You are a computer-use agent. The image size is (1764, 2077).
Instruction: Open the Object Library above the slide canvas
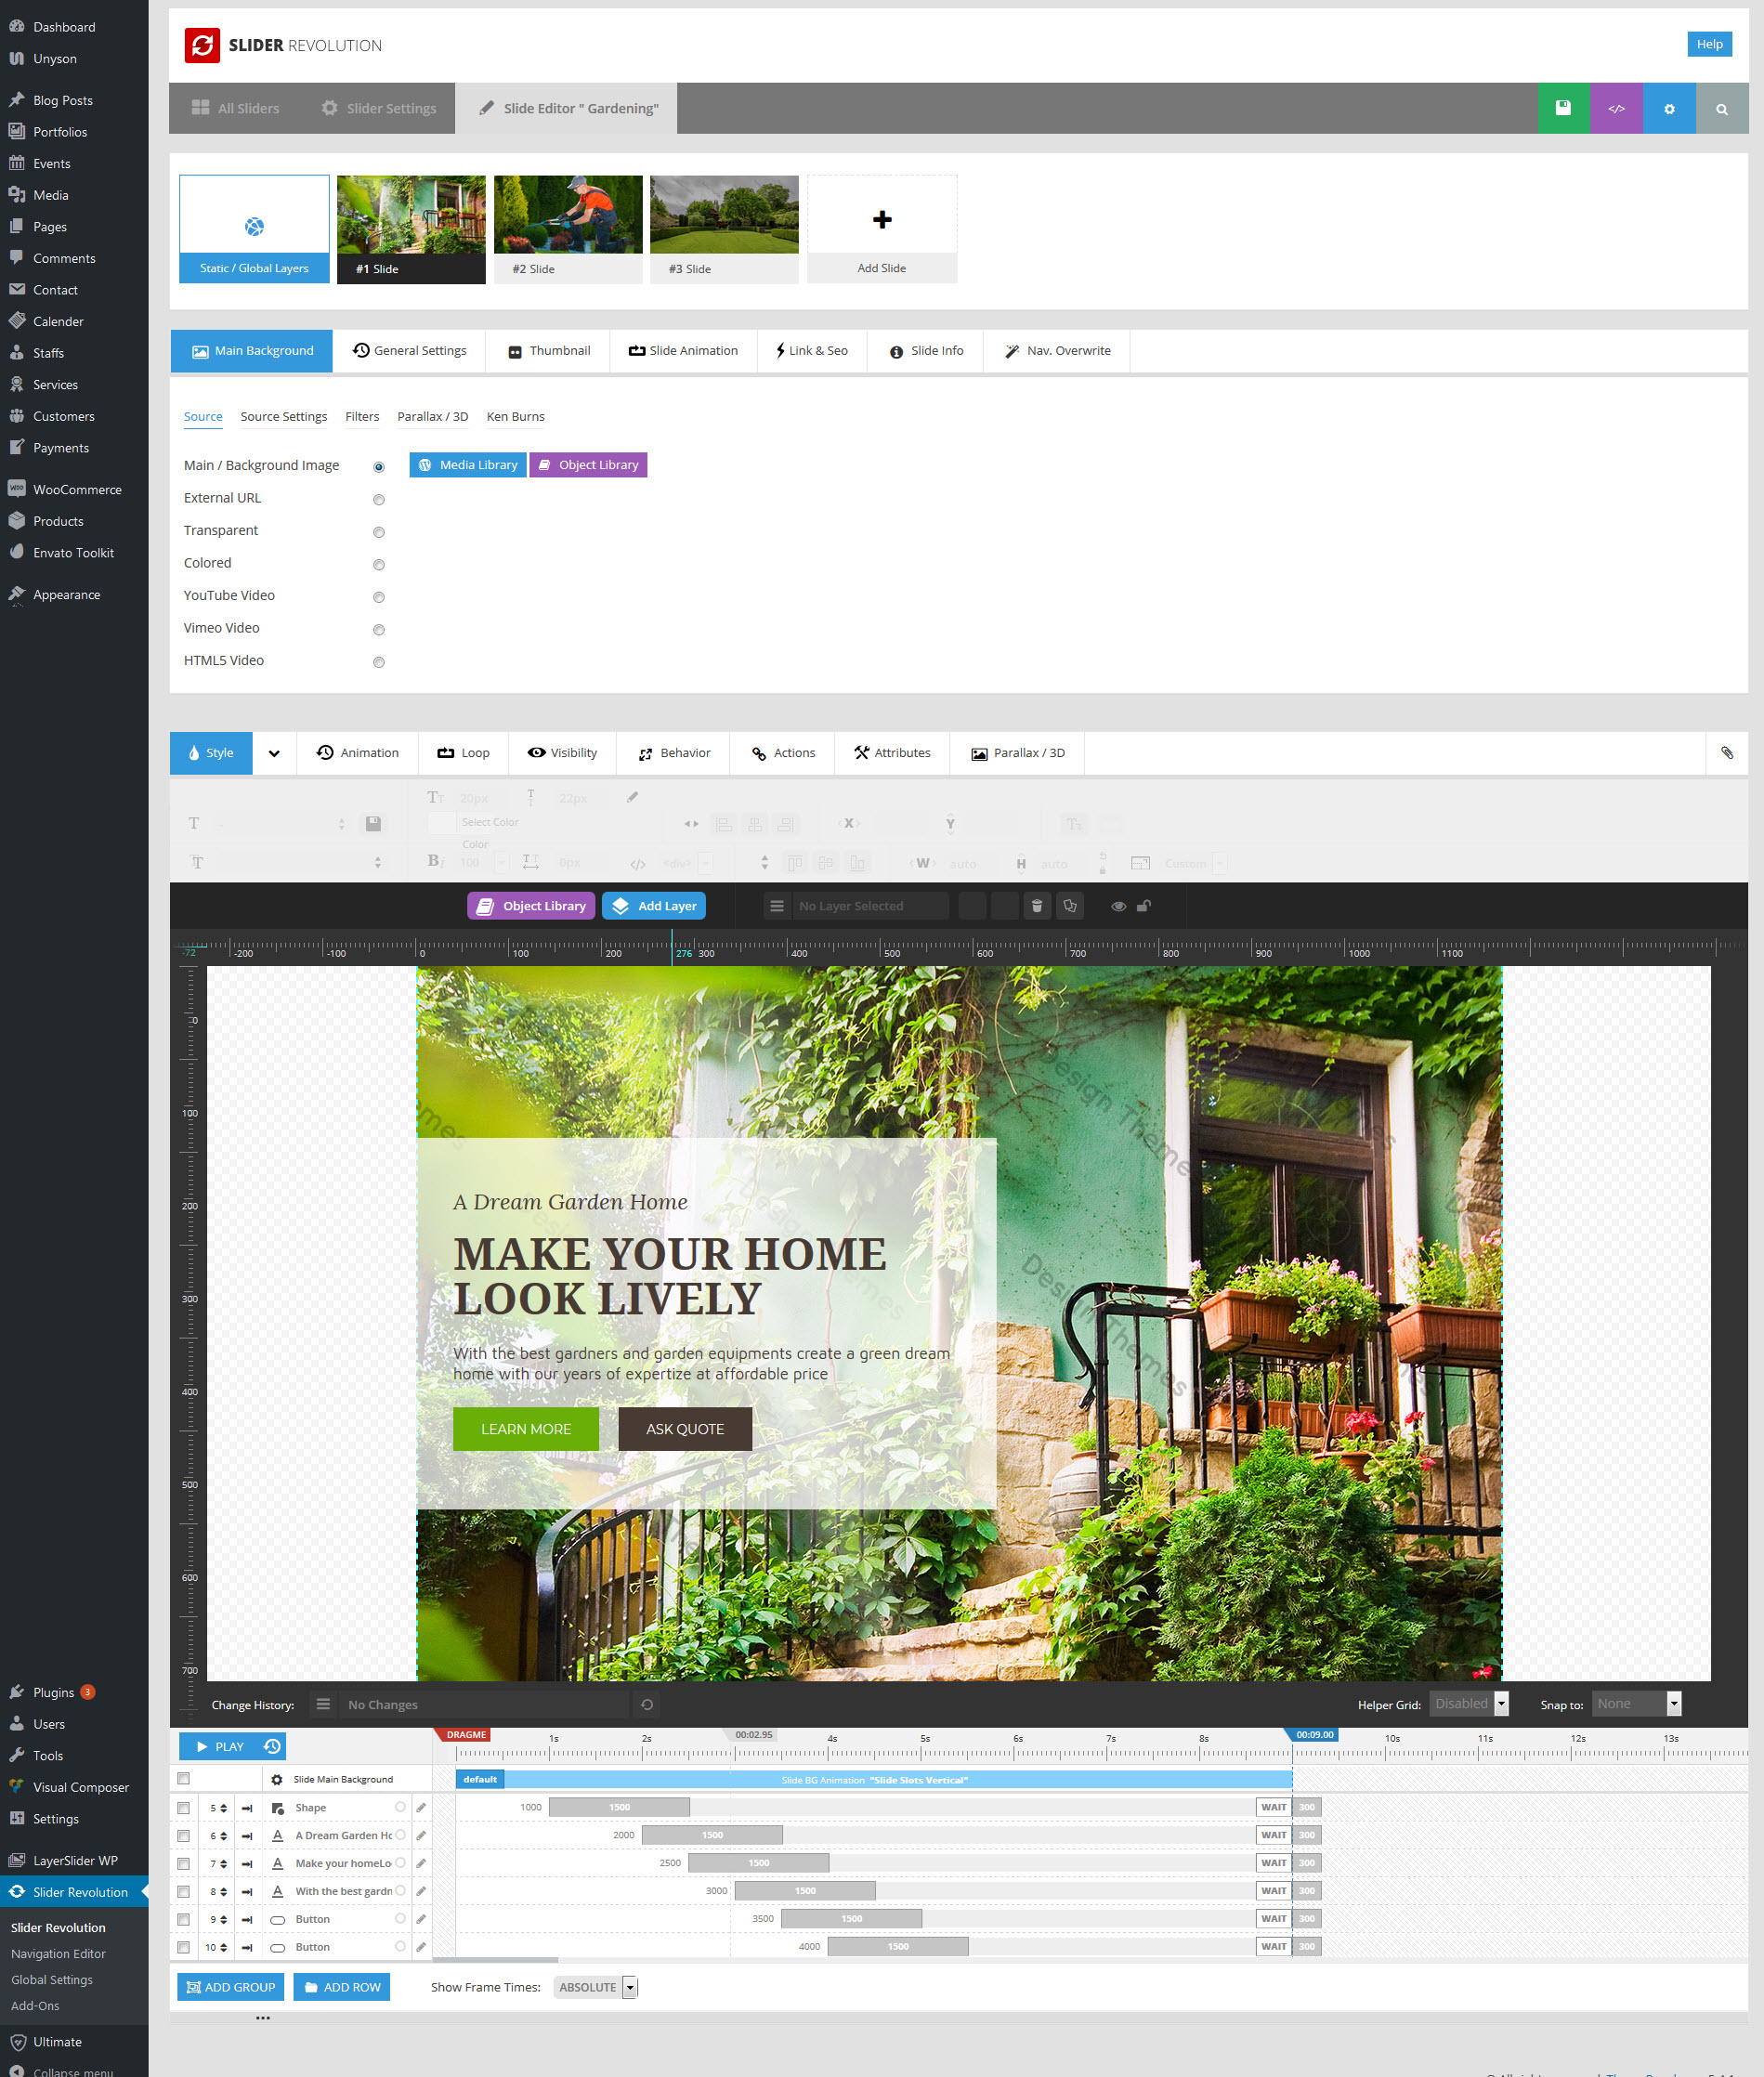(530, 905)
